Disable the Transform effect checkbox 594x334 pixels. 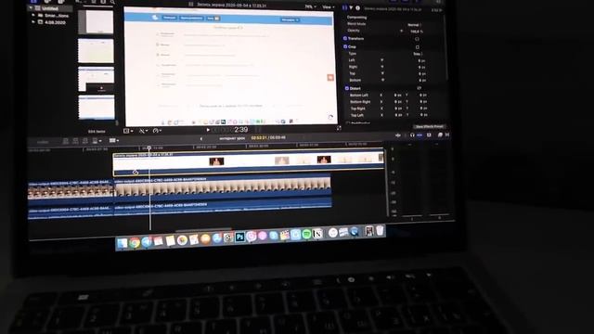[x=345, y=38]
